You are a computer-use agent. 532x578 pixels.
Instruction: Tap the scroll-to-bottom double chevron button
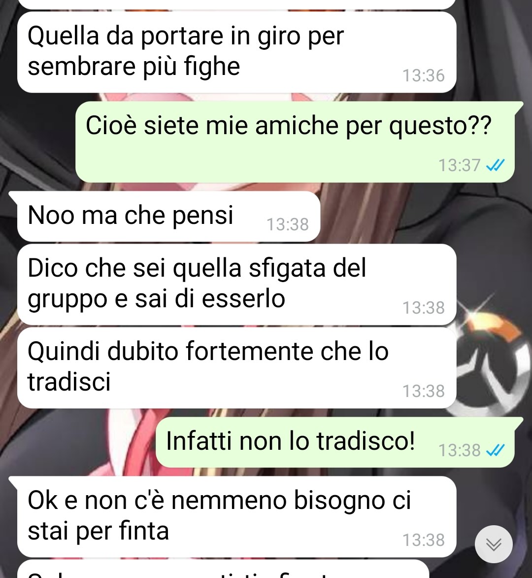pyautogui.click(x=494, y=544)
